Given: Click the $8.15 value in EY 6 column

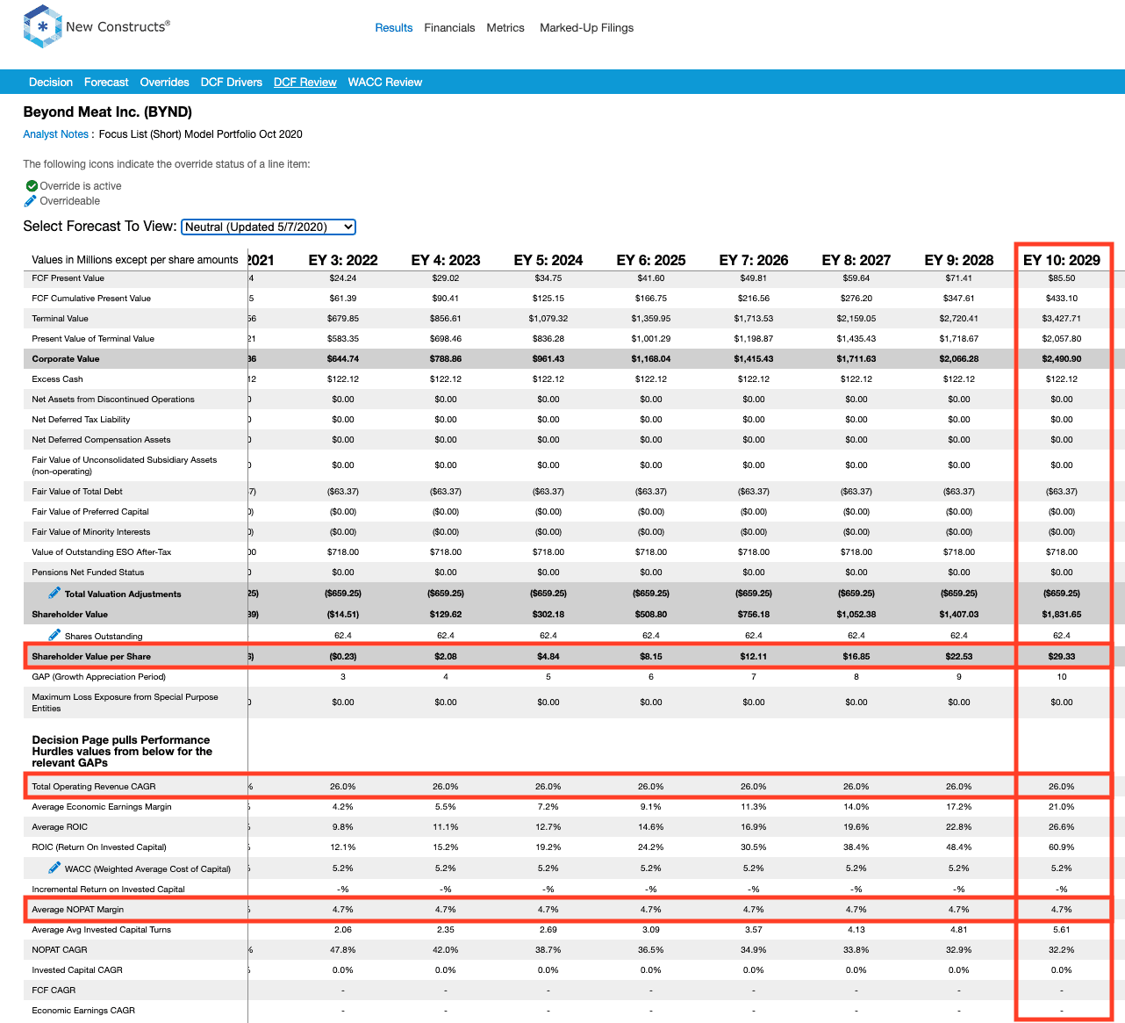Looking at the screenshot, I should (651, 656).
